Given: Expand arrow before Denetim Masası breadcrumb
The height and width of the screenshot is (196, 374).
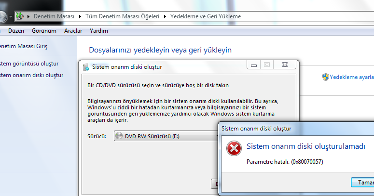Looking at the screenshot, I should pyautogui.click(x=28, y=16).
